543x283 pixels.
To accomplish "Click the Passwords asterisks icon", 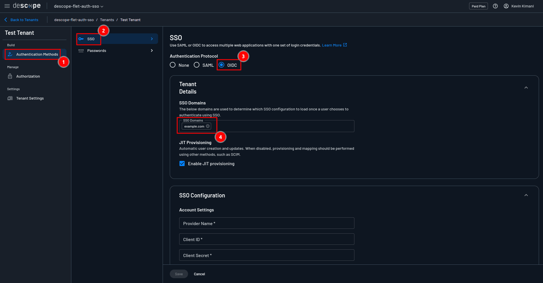I will 81,50.
